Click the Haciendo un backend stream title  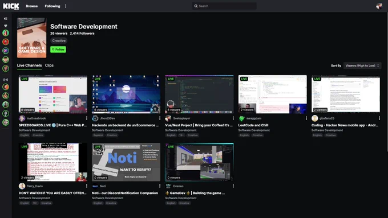coord(125,125)
